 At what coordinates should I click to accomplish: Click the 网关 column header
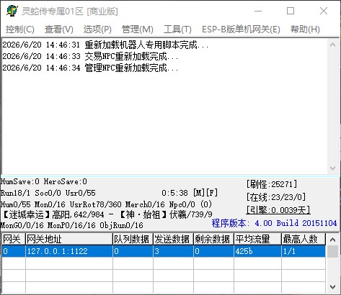coord(14,240)
